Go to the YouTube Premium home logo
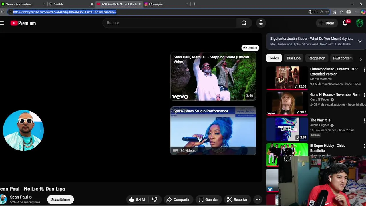The width and height of the screenshot is (366, 206). coord(23,23)
